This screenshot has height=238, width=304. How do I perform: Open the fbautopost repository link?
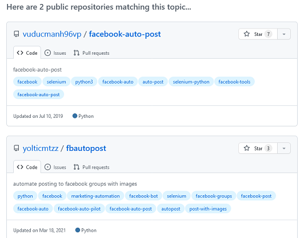click(86, 149)
